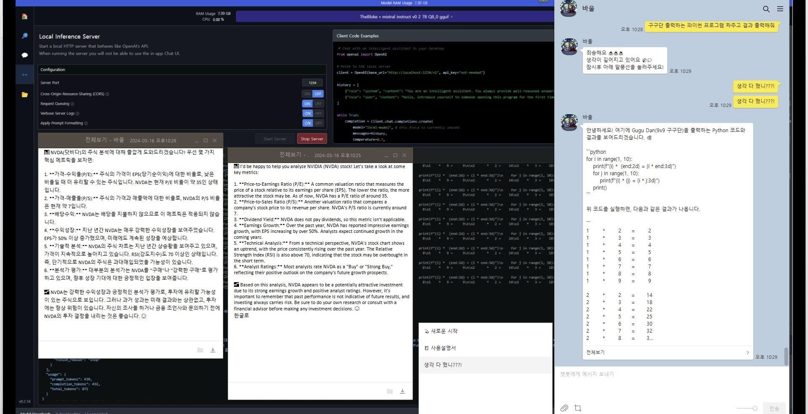Viewport: 808px width, 414px height.
Task: Show info icon next to Apply Prompt Formatting
Action: click(x=86, y=123)
